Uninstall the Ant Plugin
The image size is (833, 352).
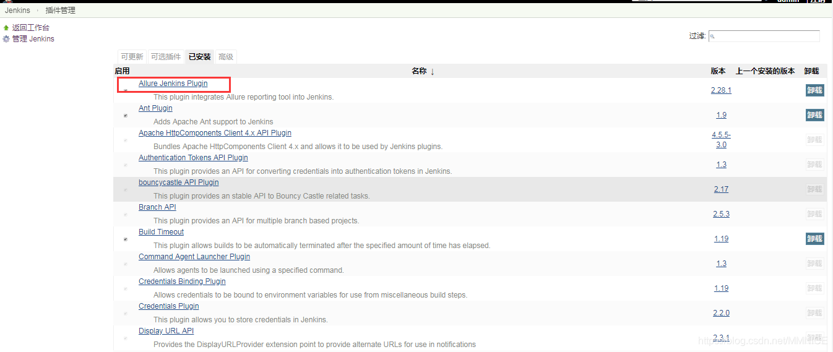[814, 115]
